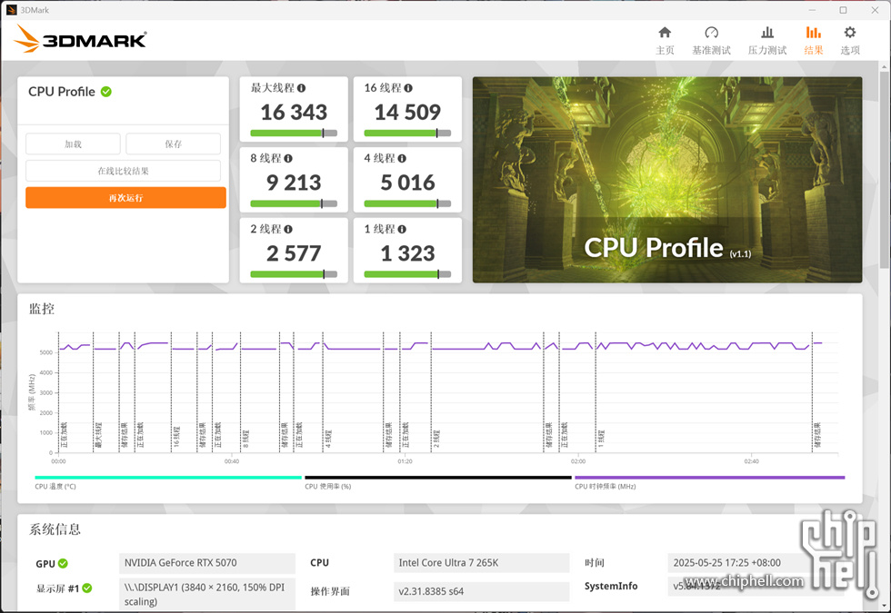Run again with orange 再次运行 button
Screen dimensions: 891x613
pyautogui.click(x=125, y=198)
